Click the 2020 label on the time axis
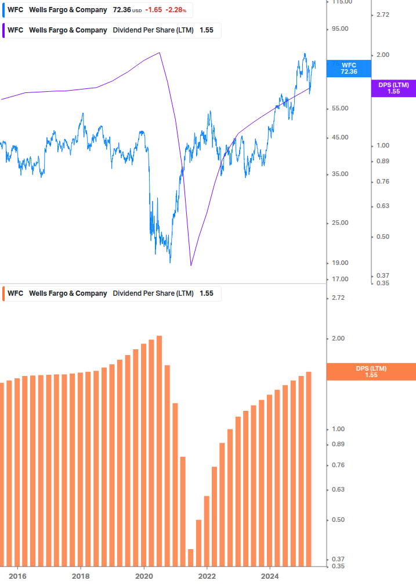The image size is (416, 584). tap(144, 576)
